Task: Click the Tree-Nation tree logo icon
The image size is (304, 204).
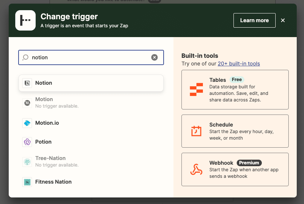Action: point(27,162)
